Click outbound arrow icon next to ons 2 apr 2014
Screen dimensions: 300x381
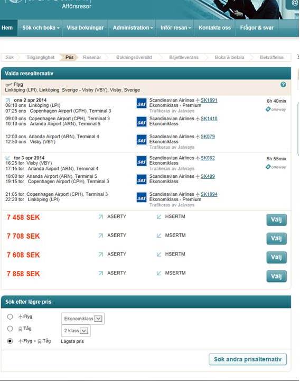8,100
